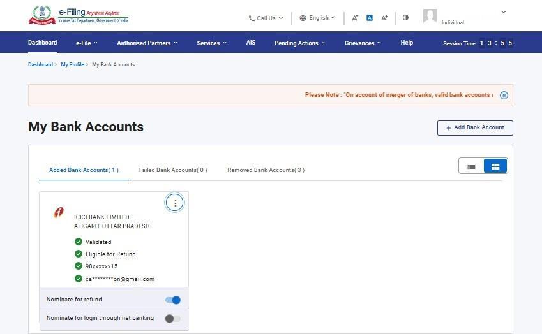Switch to card grid view layout
Image resolution: width=542 pixels, height=334 pixels.
495,166
